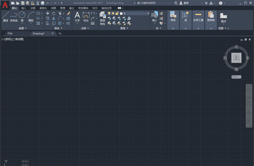Open the 参数化 (Parametric) ribbon tab
This screenshot has width=254, height=166.
(43, 8)
